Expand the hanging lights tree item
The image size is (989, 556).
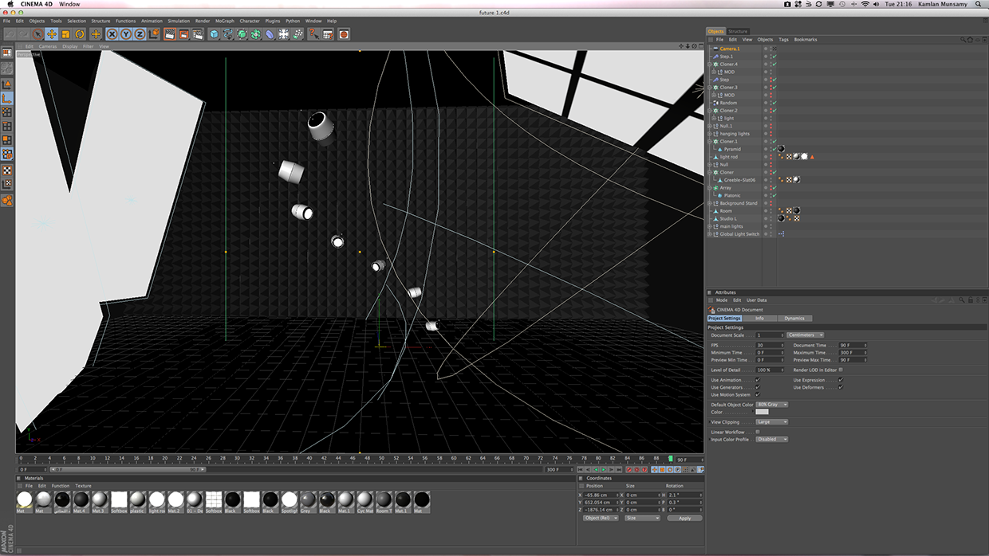[x=710, y=134]
